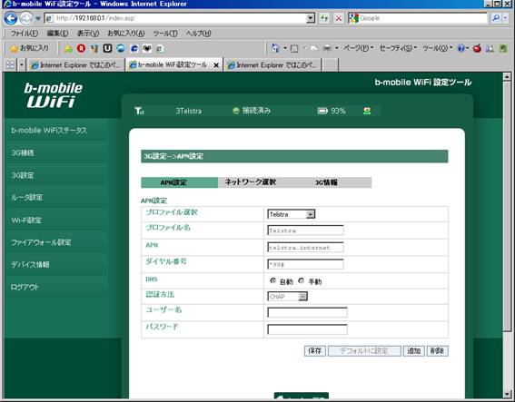This screenshot has height=402, width=515.
Task: Click the Print icon in command bar
Action: 327,49
